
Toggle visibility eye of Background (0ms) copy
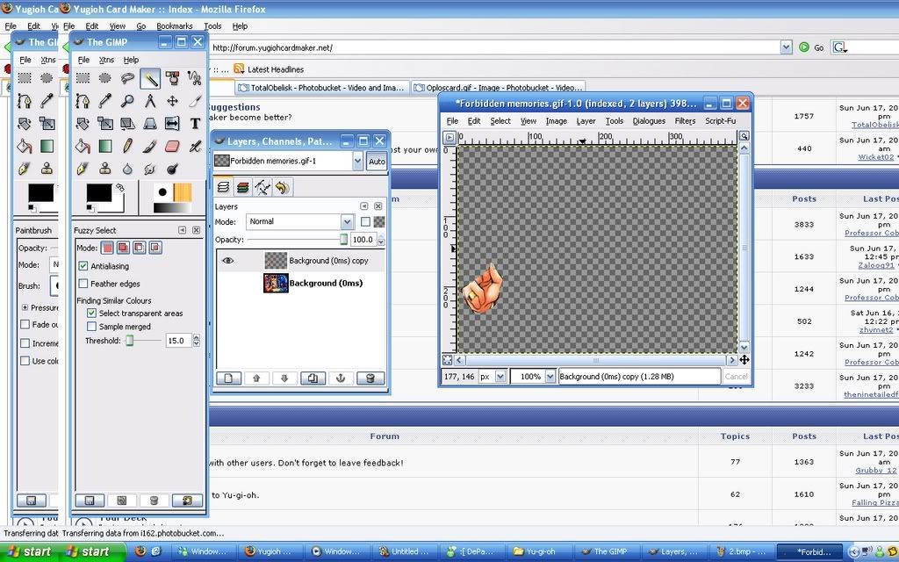point(227,260)
